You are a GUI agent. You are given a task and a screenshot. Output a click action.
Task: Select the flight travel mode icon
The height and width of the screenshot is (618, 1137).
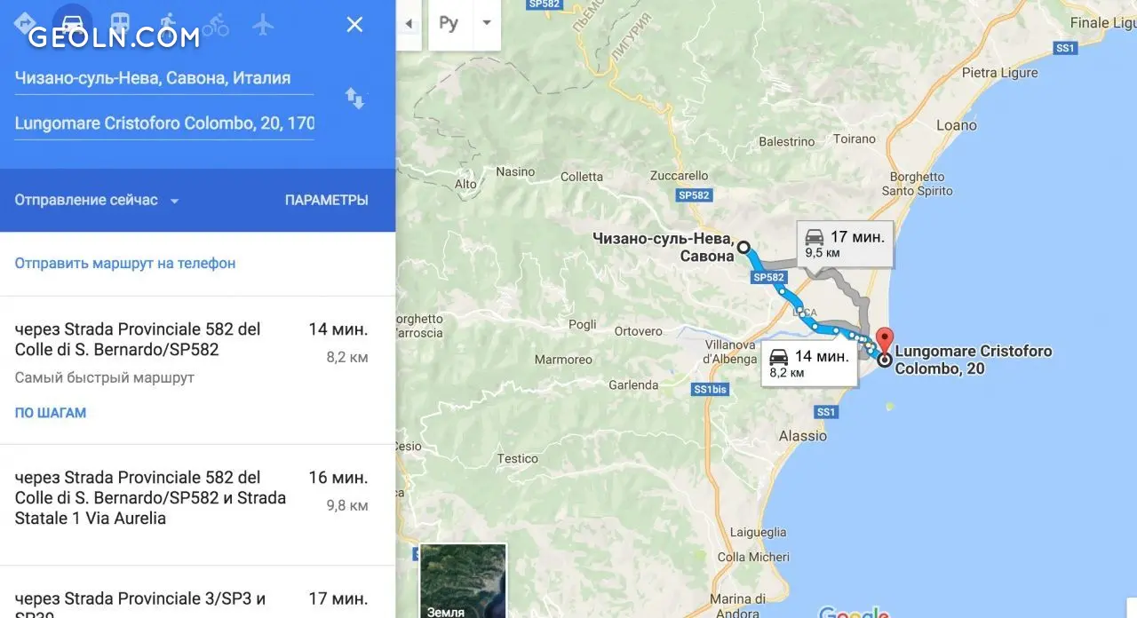(263, 24)
